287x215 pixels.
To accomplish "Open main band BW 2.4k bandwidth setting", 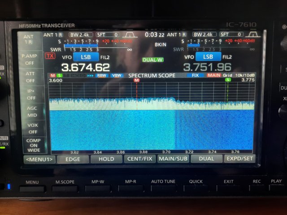I will pos(81,34).
